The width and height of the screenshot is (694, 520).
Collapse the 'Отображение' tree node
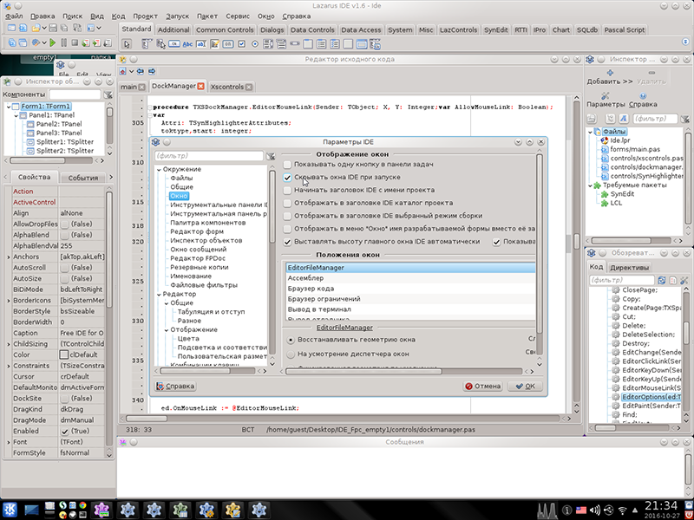(167, 330)
